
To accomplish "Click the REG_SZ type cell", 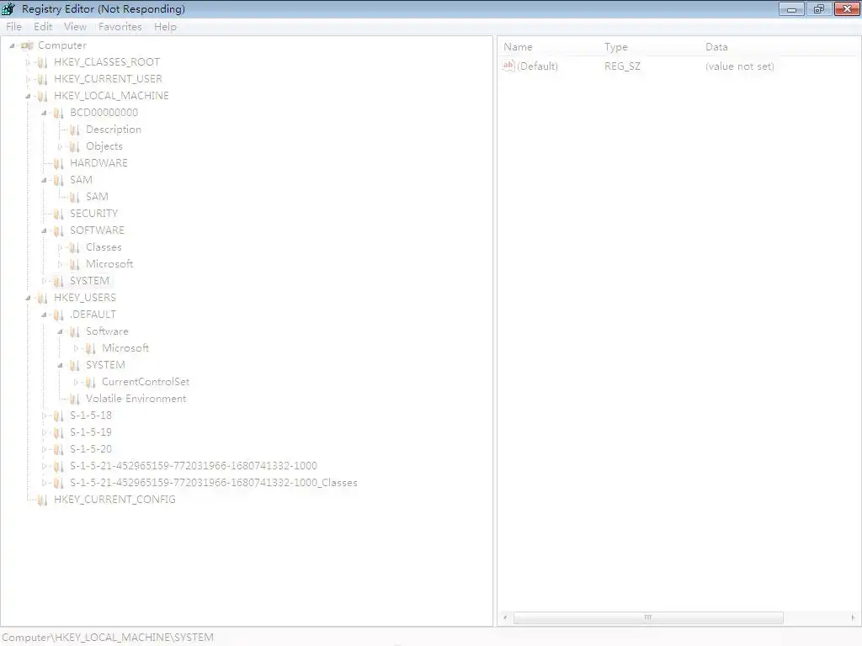I will pyautogui.click(x=622, y=66).
